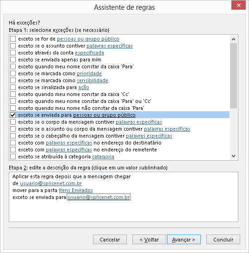Tick 'exceto se o assunto contiver' checkbox
Viewport: 249px width, 253px height.
click(13, 46)
